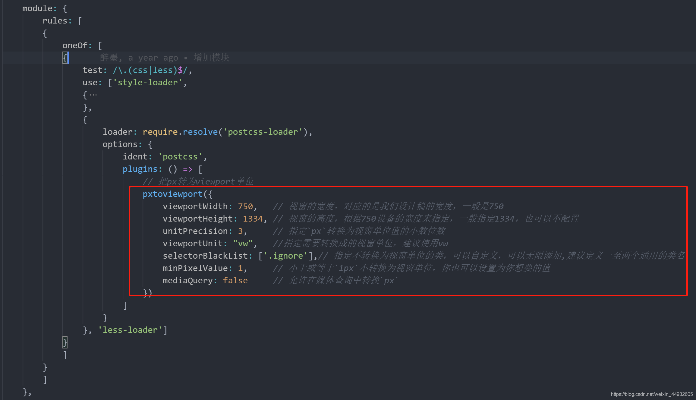This screenshot has height=400, width=696.
Task: Click the highlighted closing brace below 'less-loader'
Action: [65, 343]
